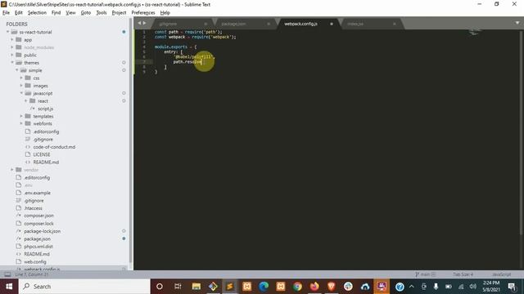Go to next tab with right arrow

point(145,23)
